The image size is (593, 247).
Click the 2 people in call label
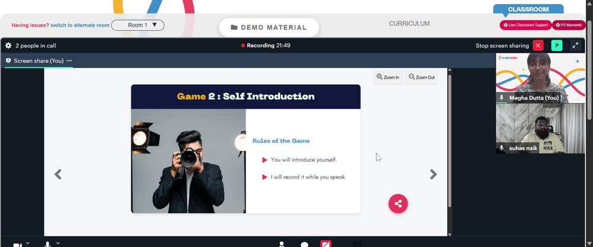pos(36,46)
